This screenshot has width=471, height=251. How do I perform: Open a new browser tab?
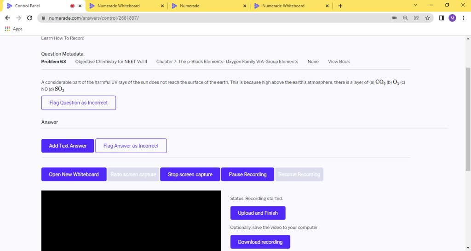coord(340,6)
